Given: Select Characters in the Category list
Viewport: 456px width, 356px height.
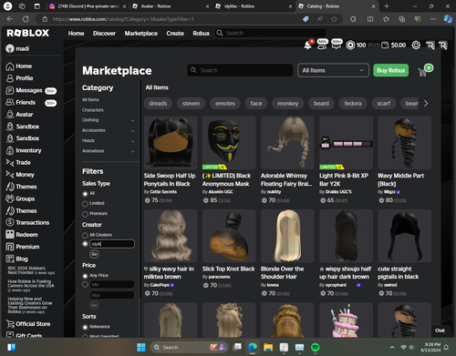Looking at the screenshot, I should click(93, 110).
